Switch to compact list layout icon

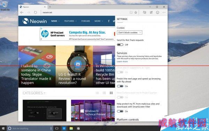(x=104, y=93)
